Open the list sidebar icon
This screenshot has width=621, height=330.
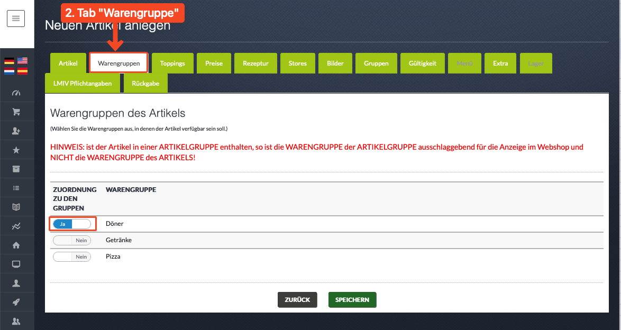tap(16, 188)
